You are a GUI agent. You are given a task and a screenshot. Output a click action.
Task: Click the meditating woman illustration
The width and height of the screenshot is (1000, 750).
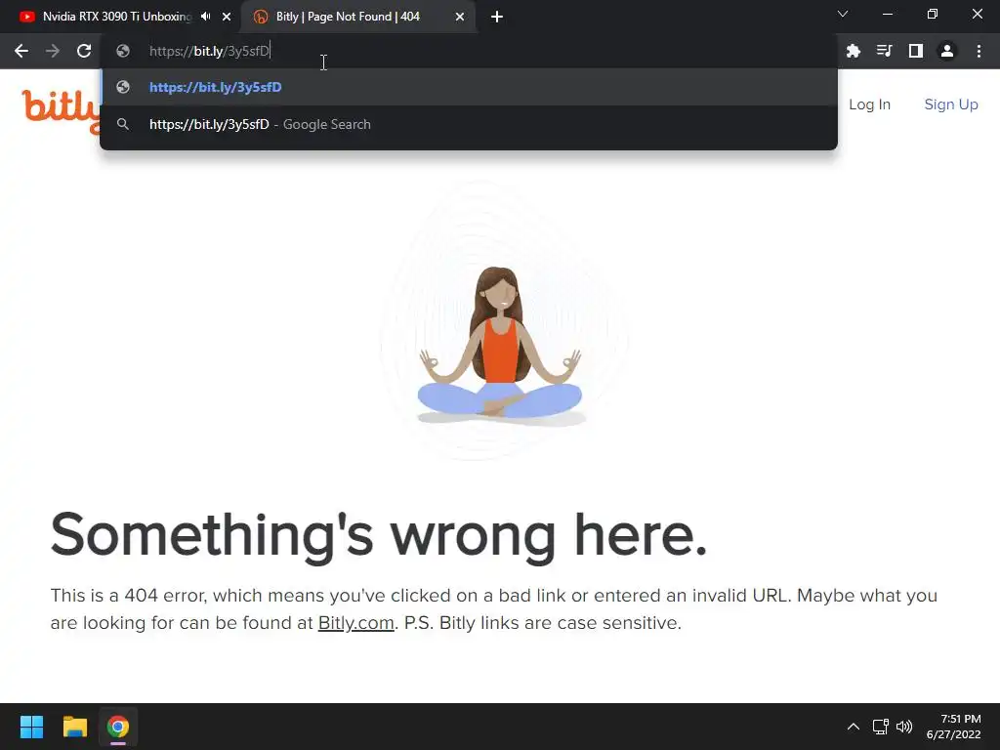coord(501,345)
